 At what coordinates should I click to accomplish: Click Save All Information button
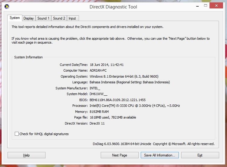click(160, 155)
